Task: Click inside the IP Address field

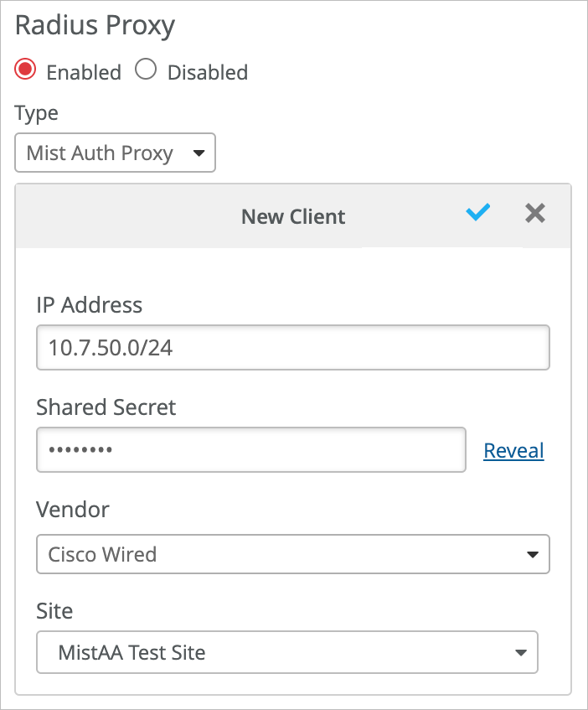Action: 292,347
